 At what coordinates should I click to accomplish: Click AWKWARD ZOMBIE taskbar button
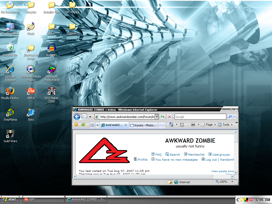(x=86, y=199)
